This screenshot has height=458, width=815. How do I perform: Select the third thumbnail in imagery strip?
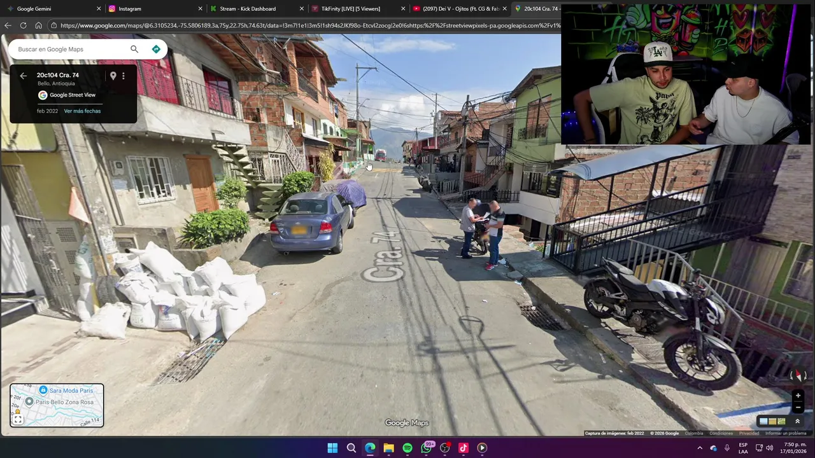pyautogui.click(x=781, y=421)
